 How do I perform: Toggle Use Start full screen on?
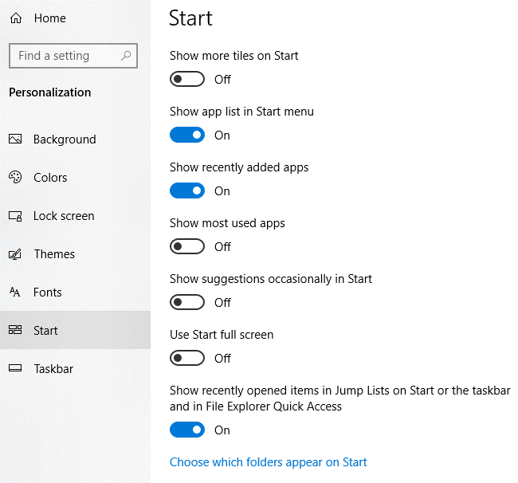coord(187,359)
